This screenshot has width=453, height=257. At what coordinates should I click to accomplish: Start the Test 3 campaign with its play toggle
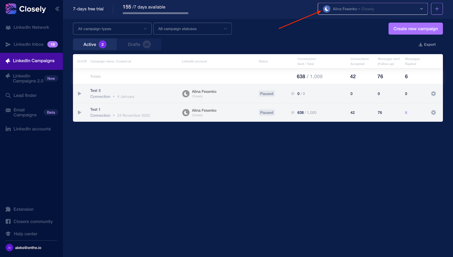point(80,94)
